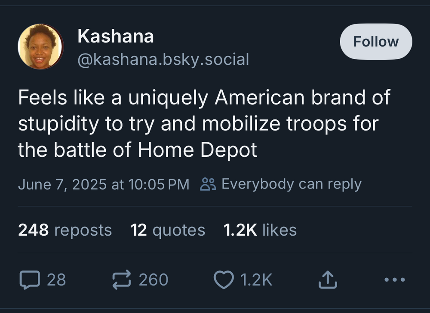430x313 pixels.
Task: Click the 1.2K count beside the heart
Action: 256,280
